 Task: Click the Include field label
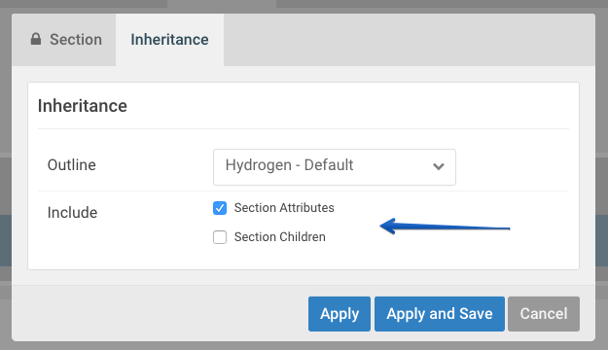point(72,212)
